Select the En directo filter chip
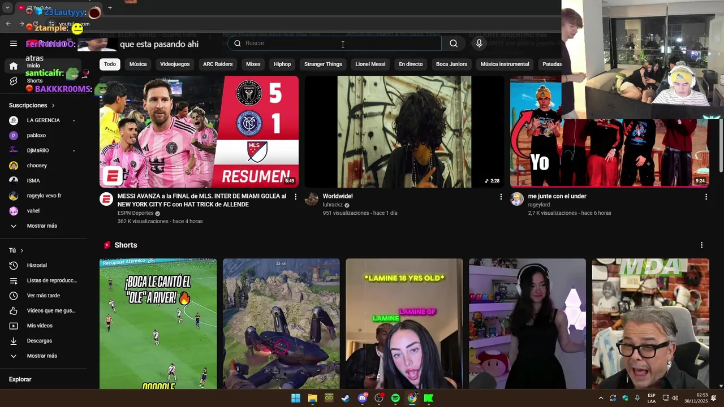The image size is (724, 407). [411, 64]
